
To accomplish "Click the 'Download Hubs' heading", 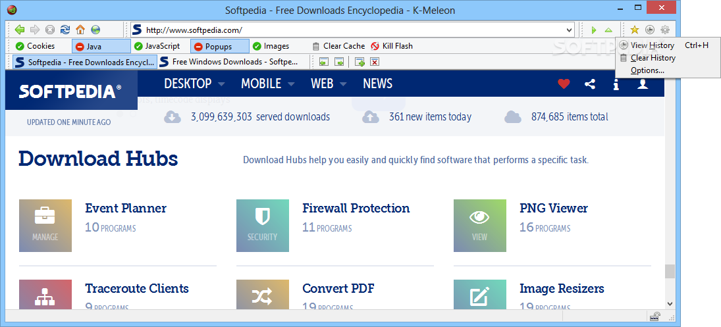I will (98, 159).
